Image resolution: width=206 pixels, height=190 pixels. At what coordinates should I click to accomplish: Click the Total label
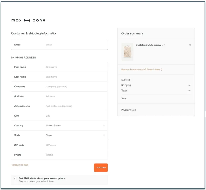(x=124, y=98)
